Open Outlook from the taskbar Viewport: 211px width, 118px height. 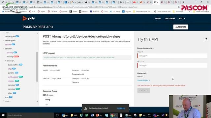pyautogui.click(x=65, y=115)
